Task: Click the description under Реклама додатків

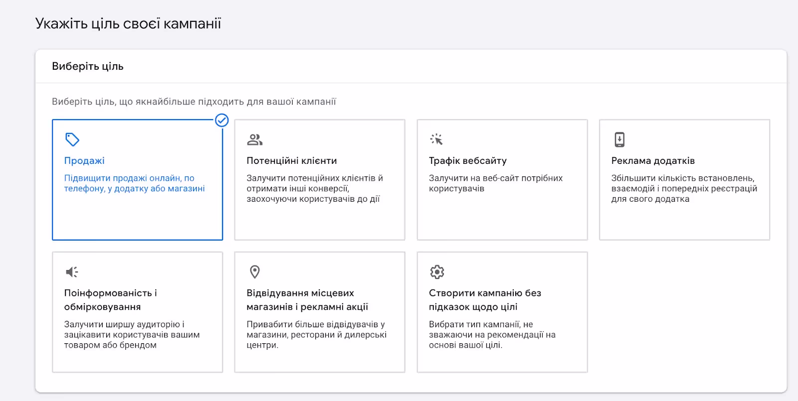Action: 684,188
